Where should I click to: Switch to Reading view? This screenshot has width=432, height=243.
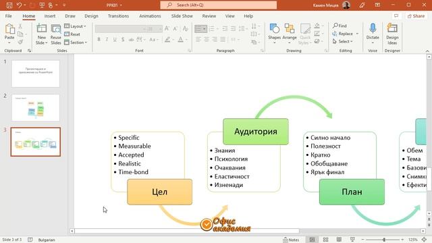click(339, 240)
